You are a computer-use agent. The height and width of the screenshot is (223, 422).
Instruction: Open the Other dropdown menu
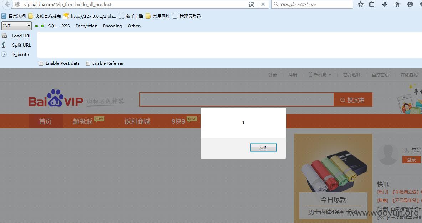(135, 26)
